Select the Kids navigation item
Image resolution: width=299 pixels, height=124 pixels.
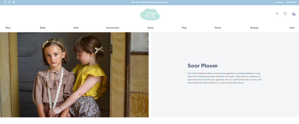[76, 28]
